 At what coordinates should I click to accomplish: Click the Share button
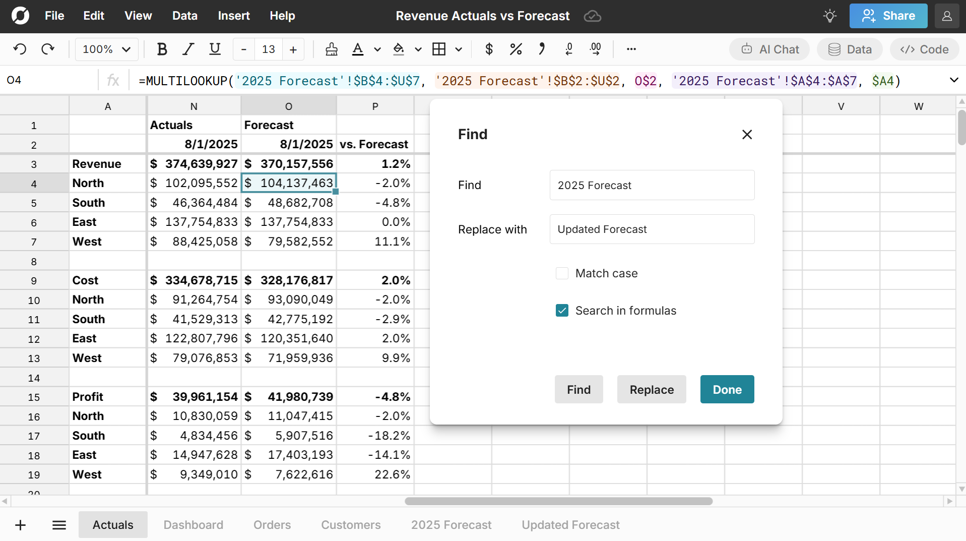coord(888,16)
